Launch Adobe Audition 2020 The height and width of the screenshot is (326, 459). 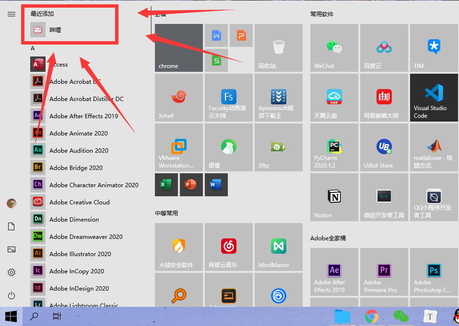(88, 150)
